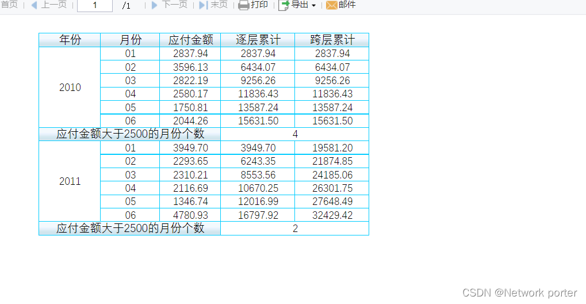586x304 pixels.
Task: Click the printer icon for 打印
Action: pyautogui.click(x=244, y=5)
